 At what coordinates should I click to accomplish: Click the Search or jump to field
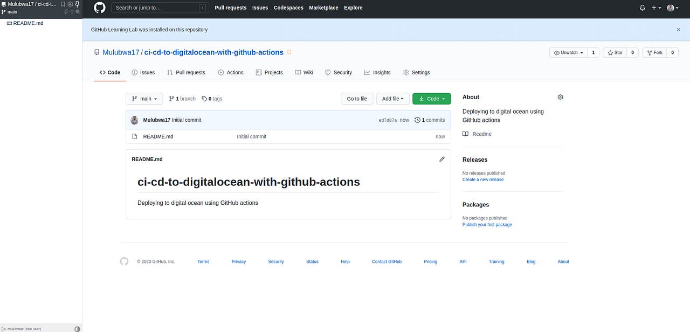[160, 8]
